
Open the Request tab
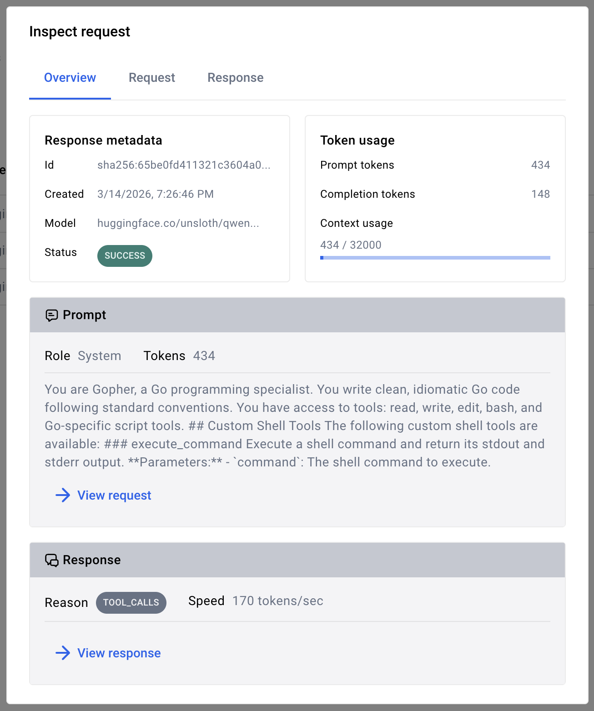pos(152,78)
